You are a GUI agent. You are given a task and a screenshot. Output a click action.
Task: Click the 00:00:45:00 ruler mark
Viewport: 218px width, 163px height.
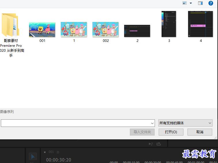[x=174, y=162]
